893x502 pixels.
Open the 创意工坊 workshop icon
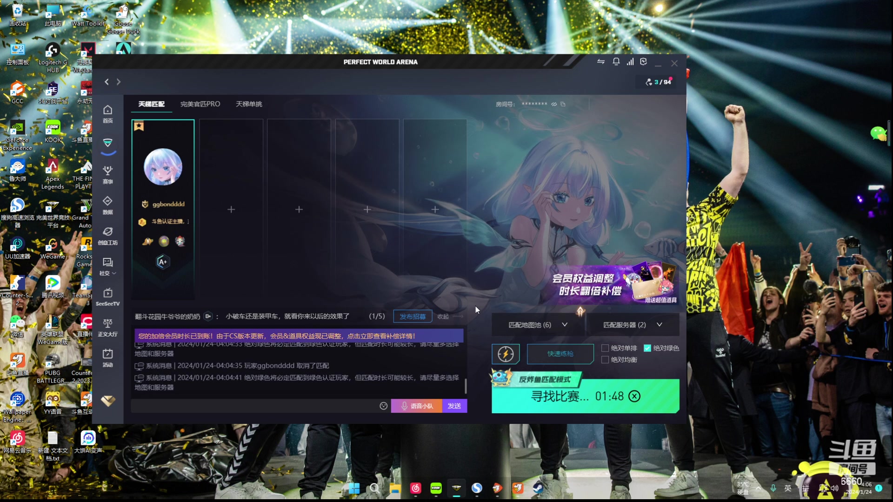107,236
